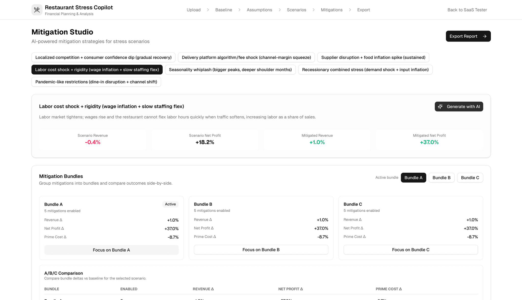Set active bundle to Bundle B
Screen dimensions: 522x300
[x=441, y=178]
